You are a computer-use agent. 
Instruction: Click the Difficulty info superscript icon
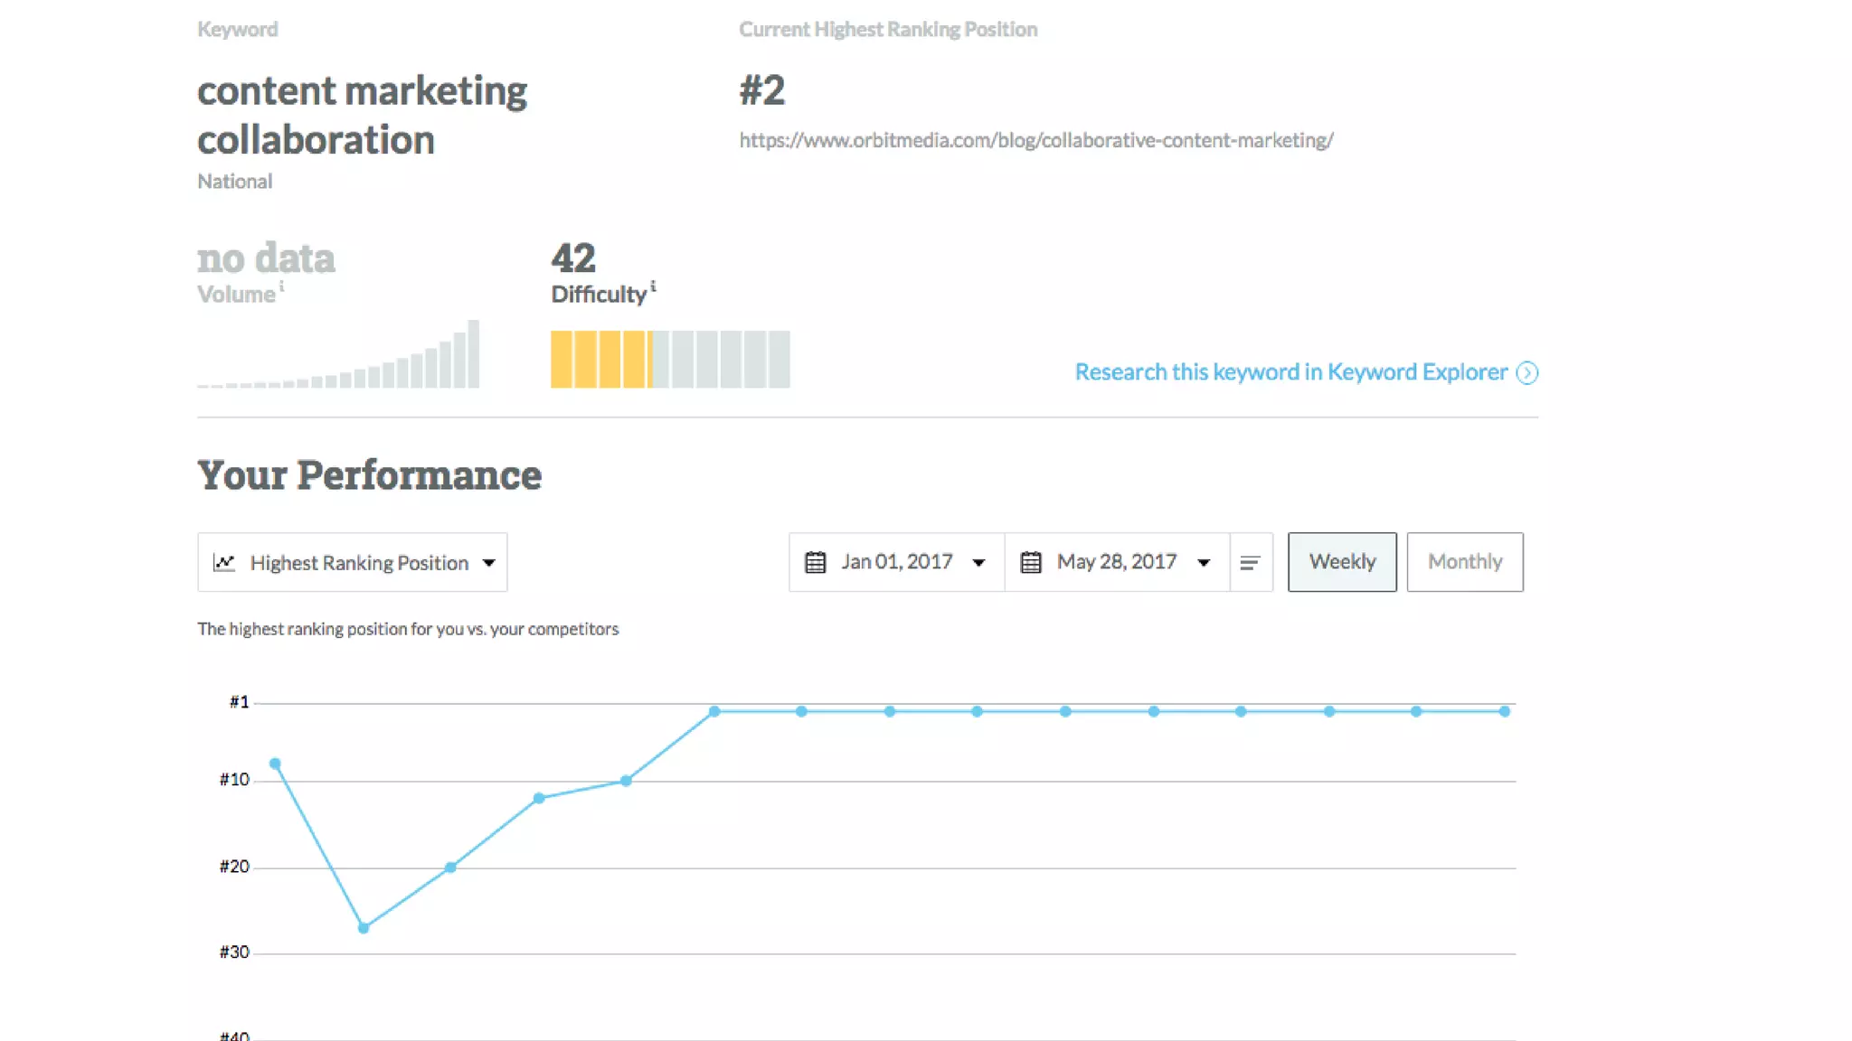(653, 286)
